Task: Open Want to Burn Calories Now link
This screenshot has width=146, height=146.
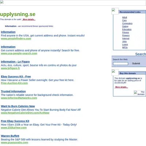Action: coord(18,106)
